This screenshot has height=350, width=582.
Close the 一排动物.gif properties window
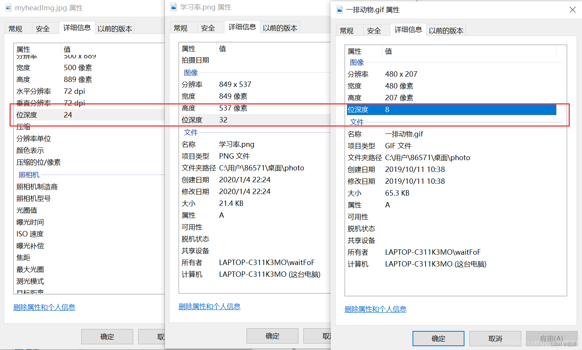572,10
